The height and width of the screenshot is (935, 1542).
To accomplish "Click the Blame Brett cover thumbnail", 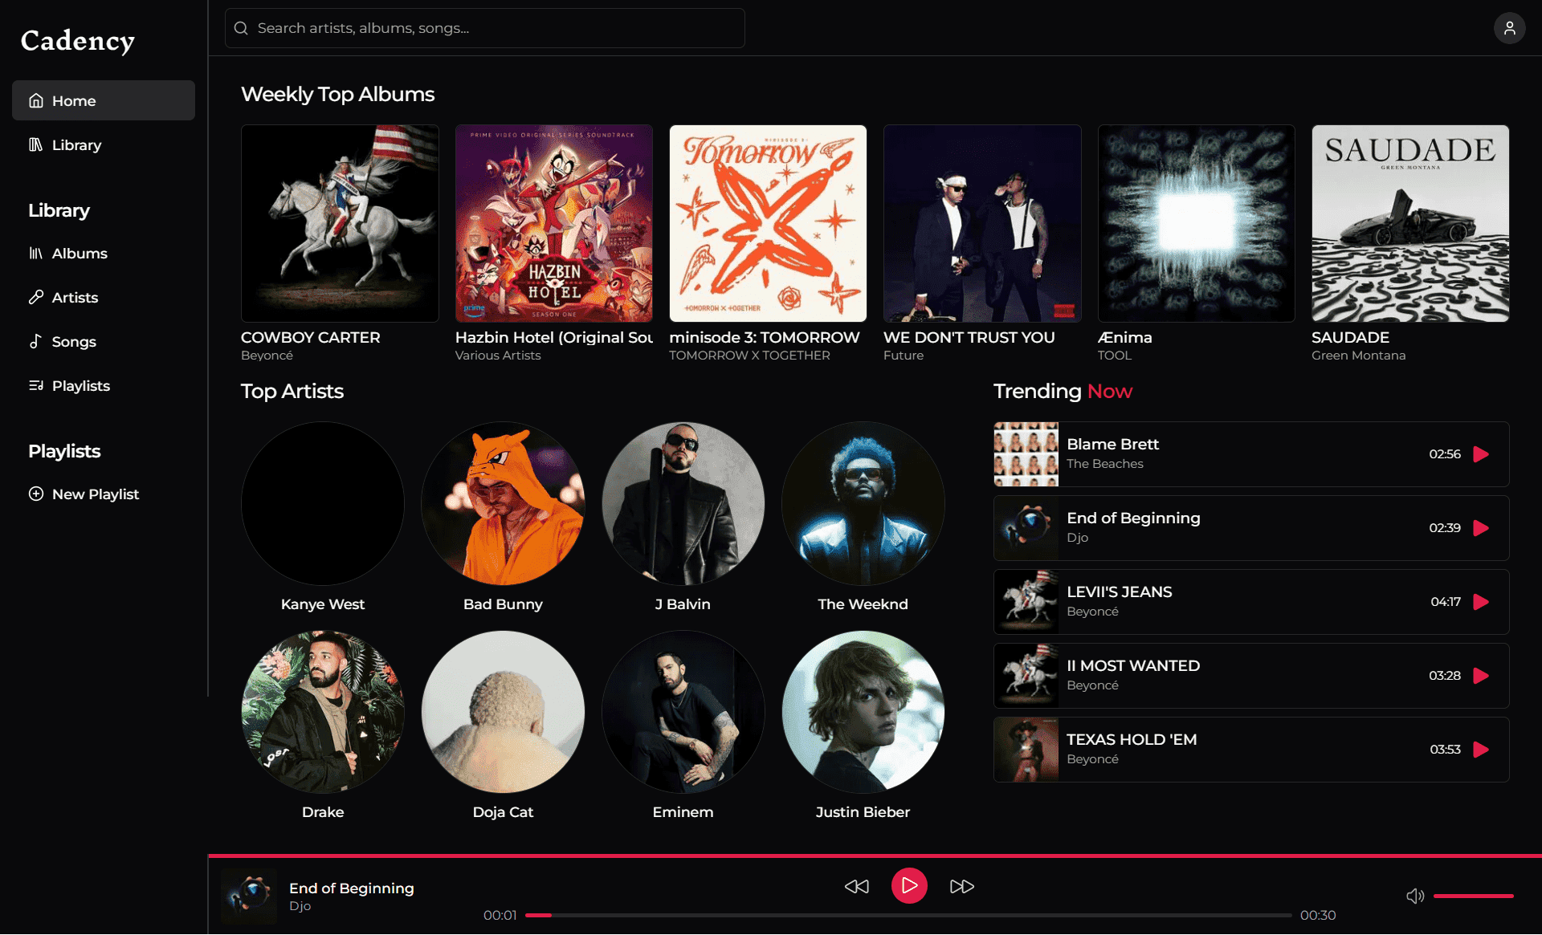I will point(1026,454).
